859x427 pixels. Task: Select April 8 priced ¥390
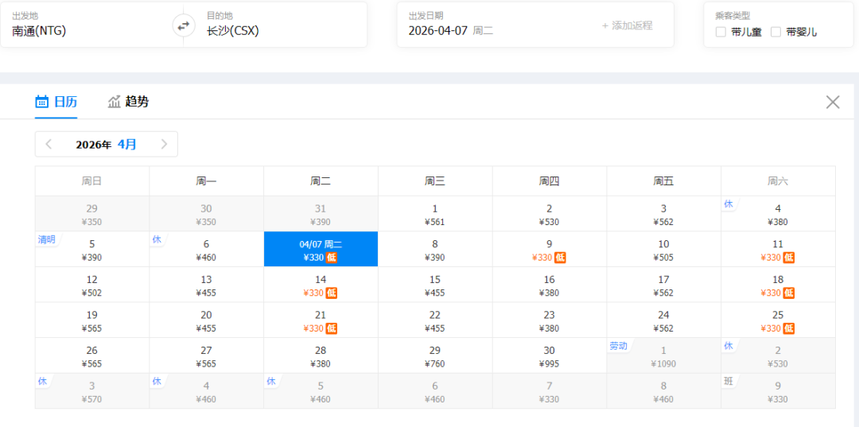[435, 250]
